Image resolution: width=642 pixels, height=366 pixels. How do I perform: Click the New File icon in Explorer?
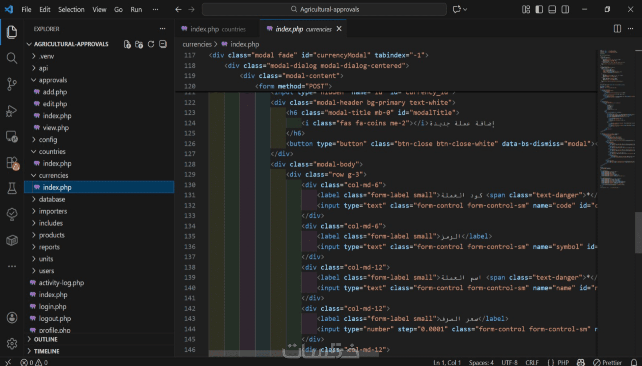[127, 45]
